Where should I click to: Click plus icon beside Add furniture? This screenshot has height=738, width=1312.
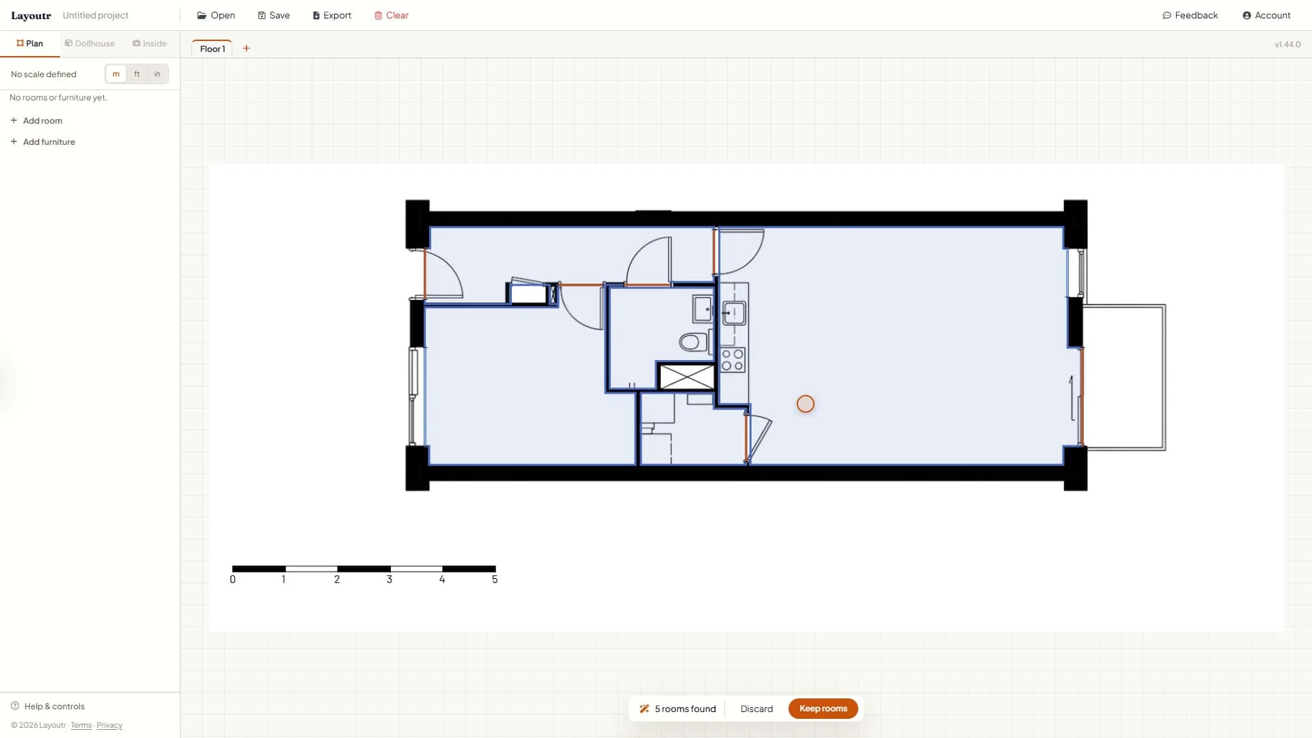click(x=14, y=141)
